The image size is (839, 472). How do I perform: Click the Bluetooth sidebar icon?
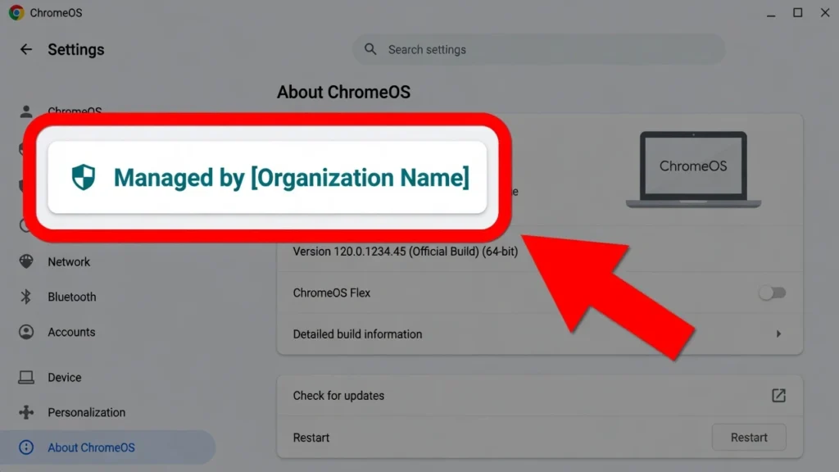click(x=25, y=297)
